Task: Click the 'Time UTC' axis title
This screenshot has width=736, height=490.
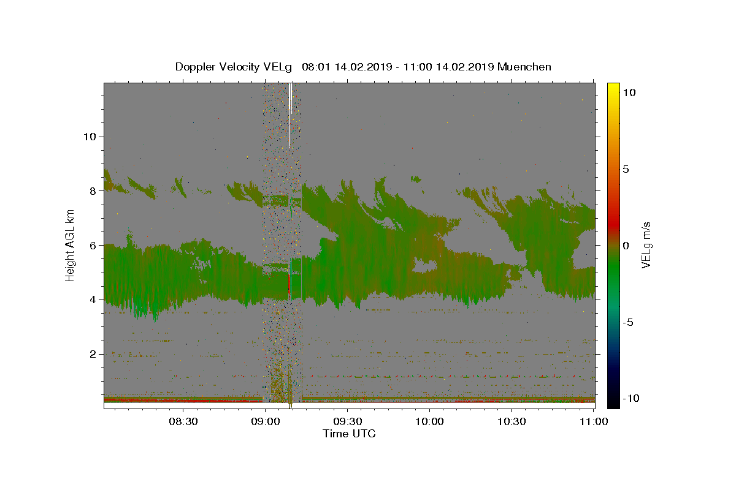Action: coord(349,434)
